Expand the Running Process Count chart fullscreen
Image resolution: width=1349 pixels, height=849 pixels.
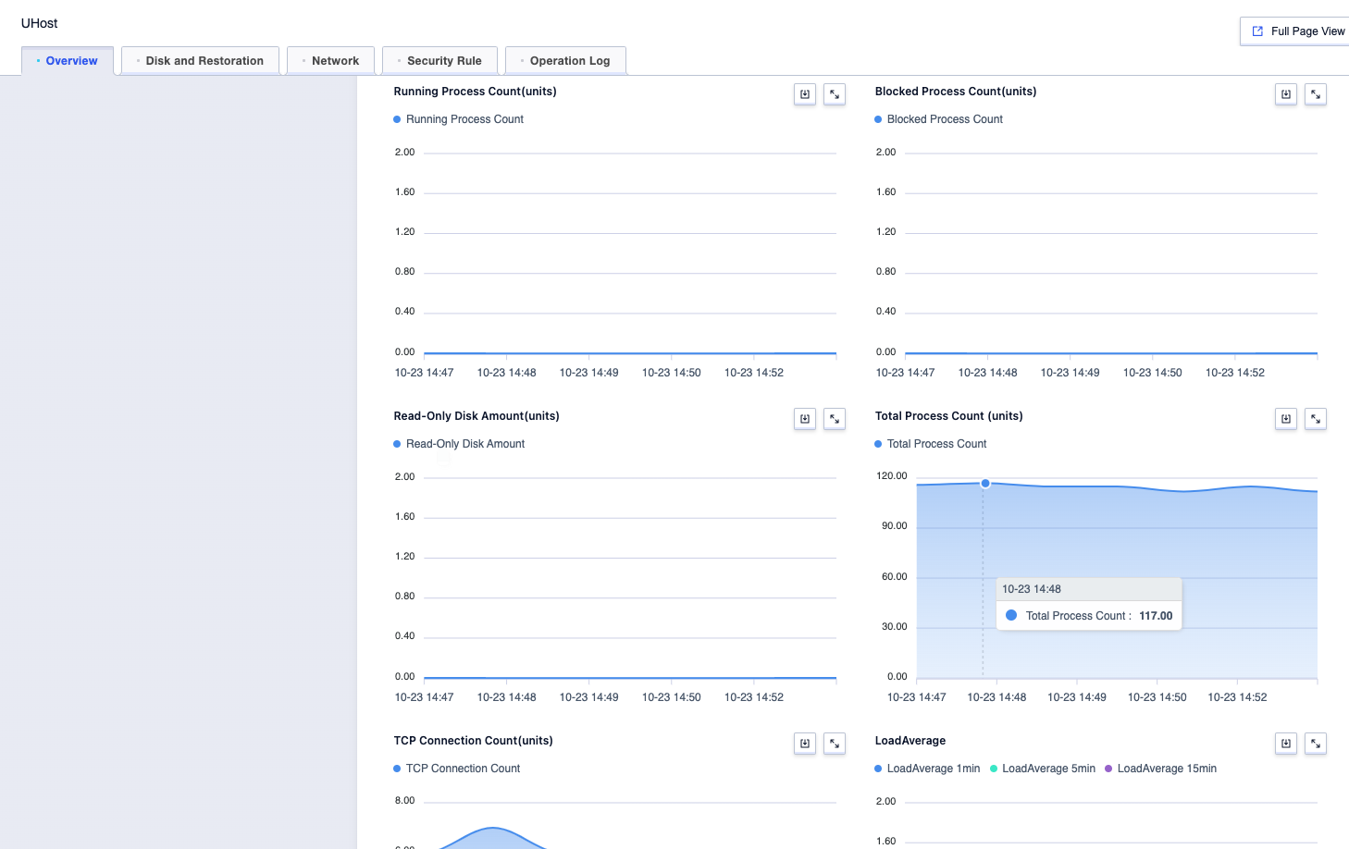point(835,94)
